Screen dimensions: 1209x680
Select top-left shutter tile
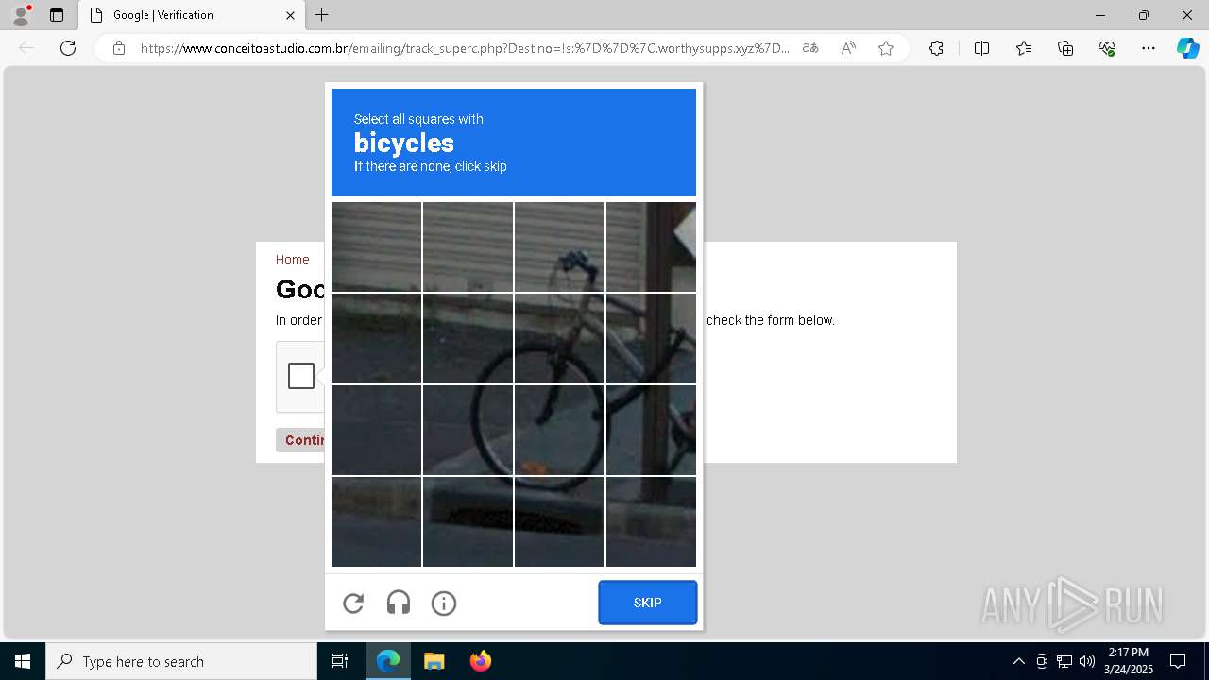(x=376, y=246)
